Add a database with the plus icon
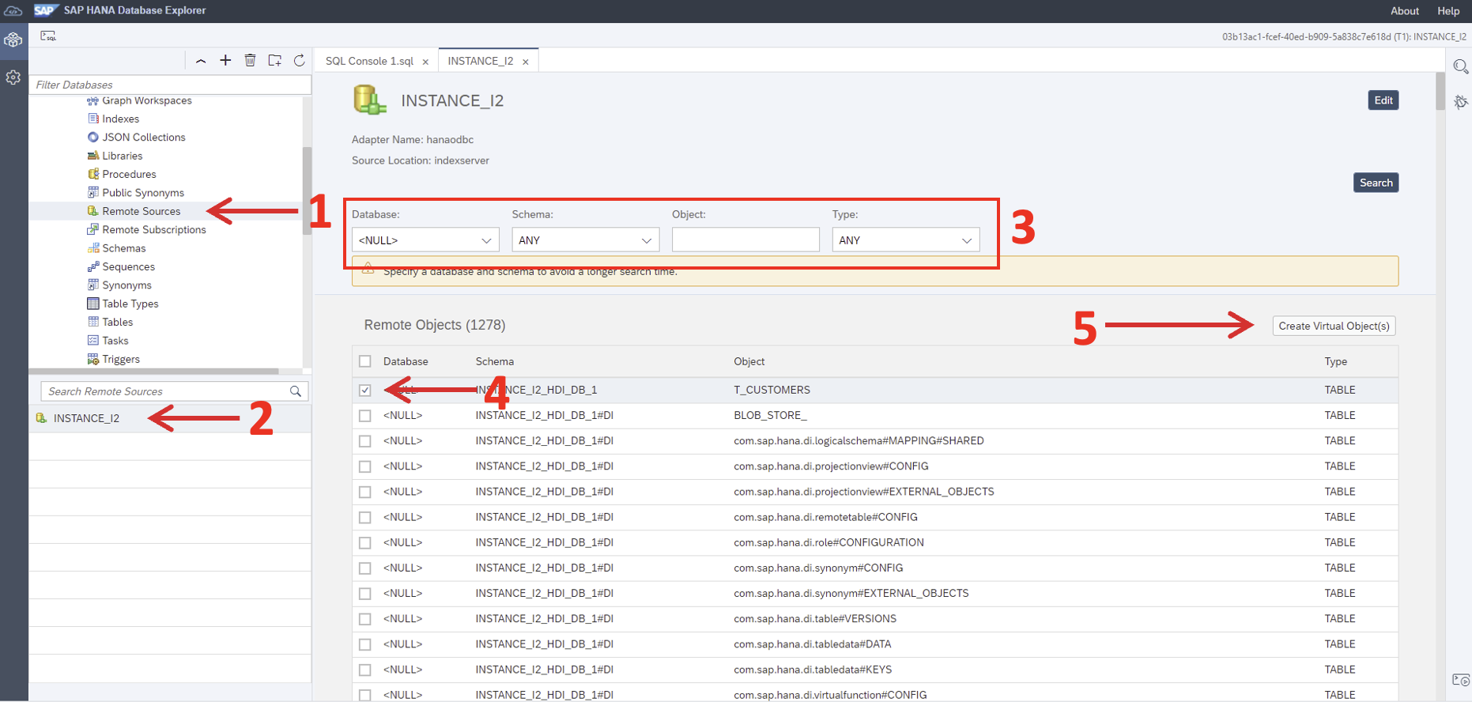Viewport: 1472px width, 702px height. 225,60
